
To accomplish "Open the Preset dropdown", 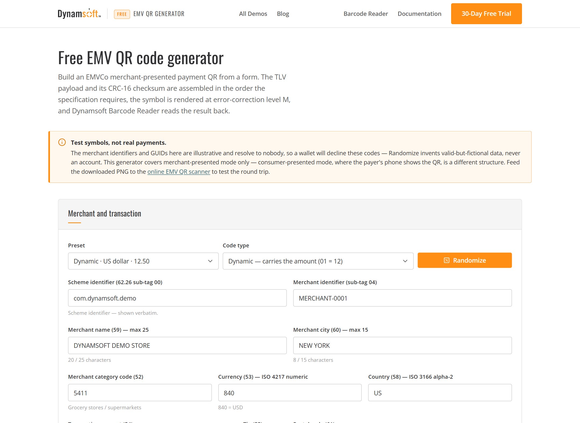I will (143, 261).
